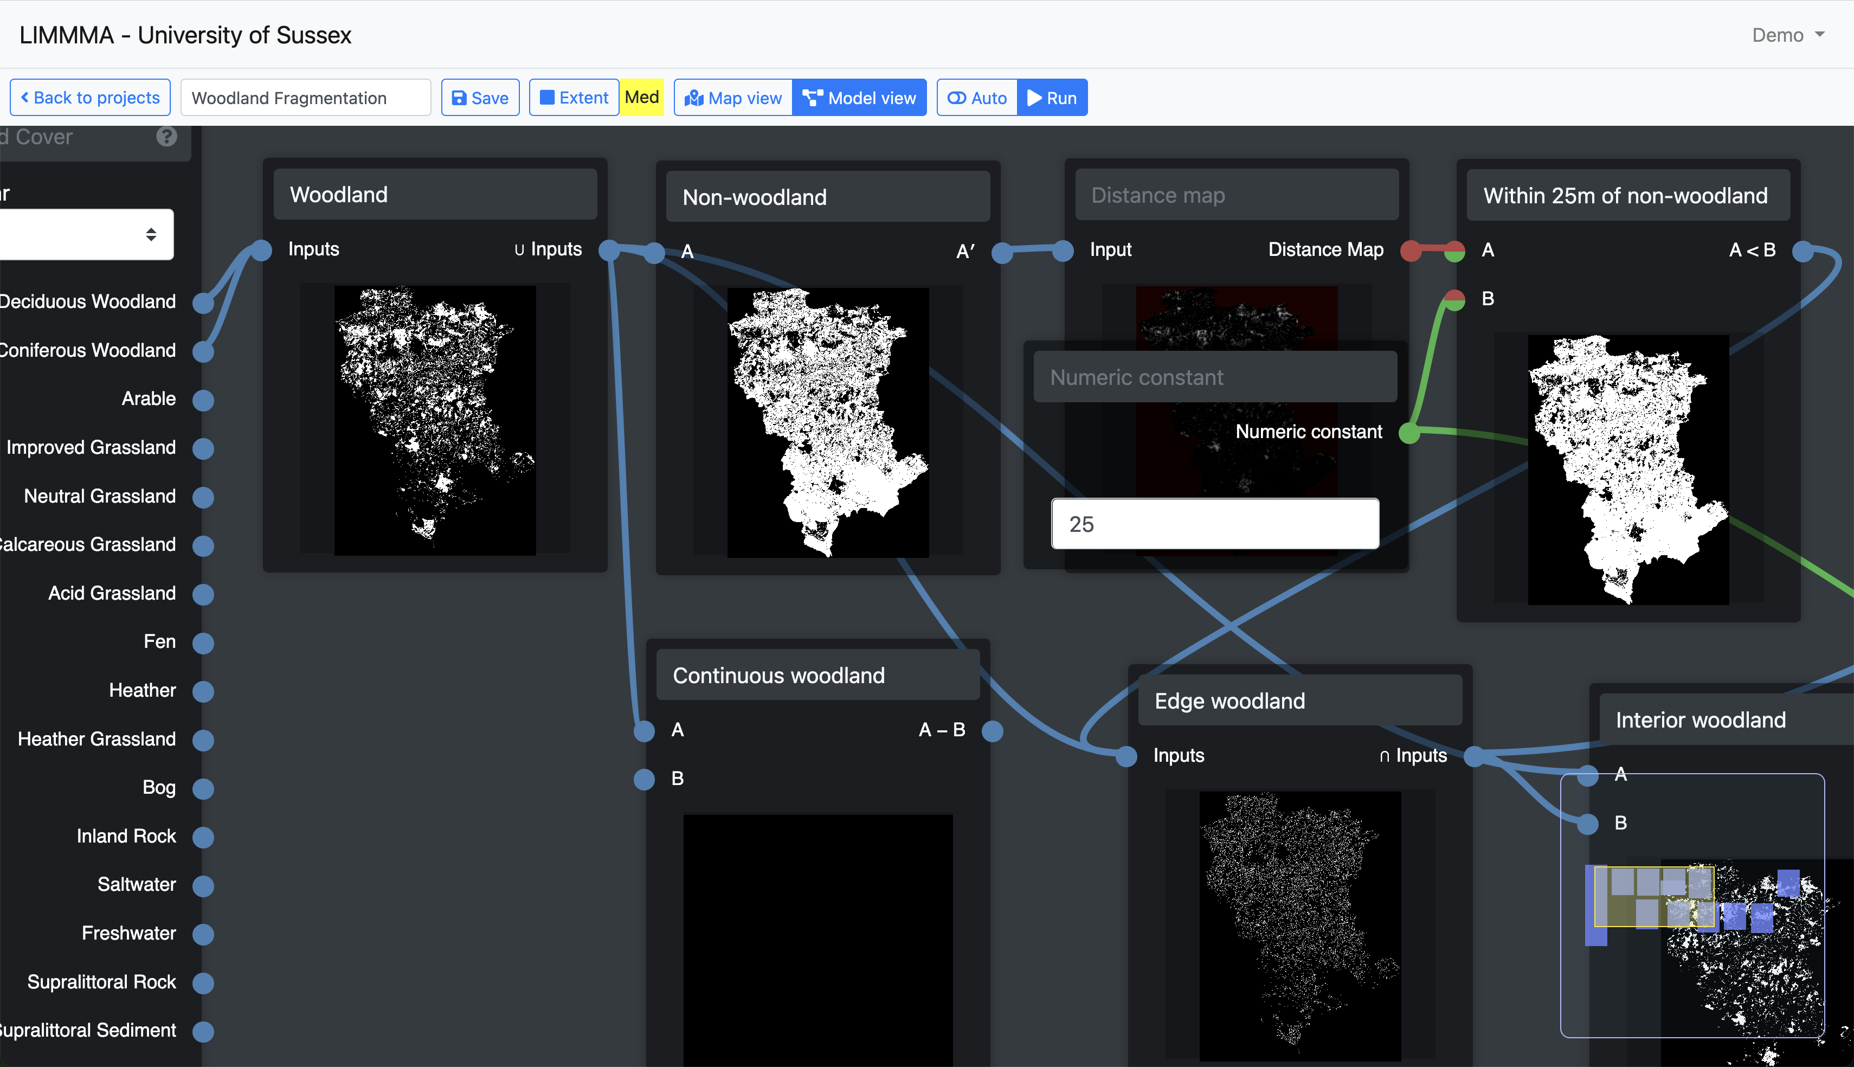Viewport: 1854px width, 1067px height.
Task: Switch to Map view
Action: coord(733,98)
